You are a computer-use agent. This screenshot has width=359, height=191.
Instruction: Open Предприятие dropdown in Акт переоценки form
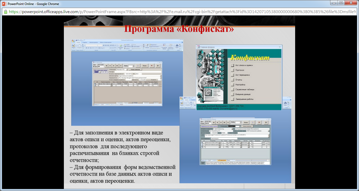pyautogui.click(x=161, y=78)
